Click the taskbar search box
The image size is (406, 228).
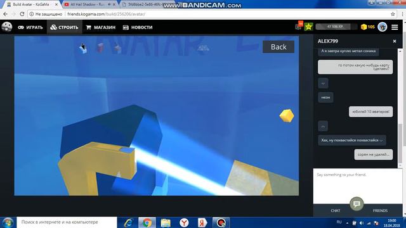tap(67, 222)
